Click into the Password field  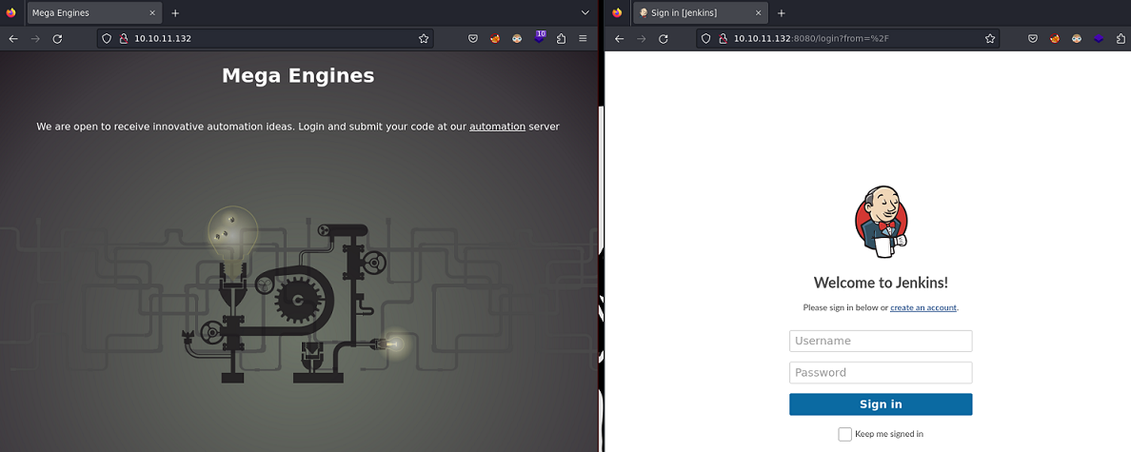coord(881,372)
